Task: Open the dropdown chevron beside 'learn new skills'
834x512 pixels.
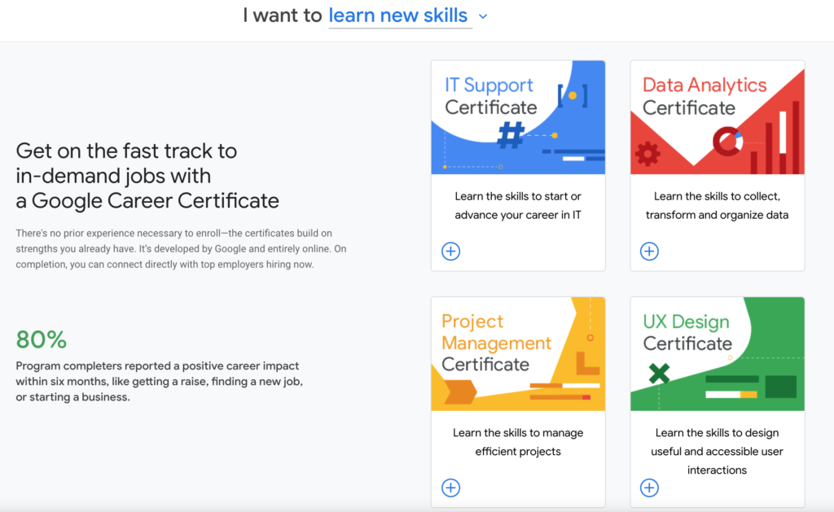Action: point(483,16)
